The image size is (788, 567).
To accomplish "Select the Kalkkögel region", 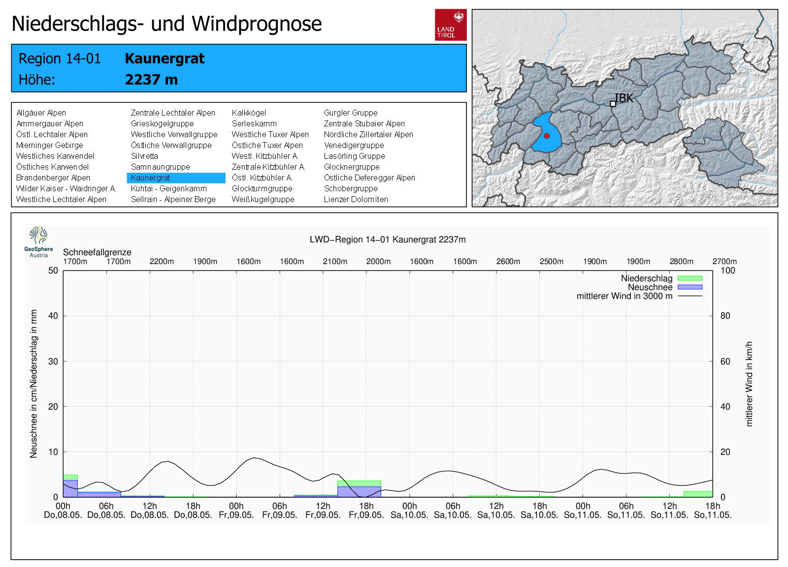I will click(x=249, y=113).
